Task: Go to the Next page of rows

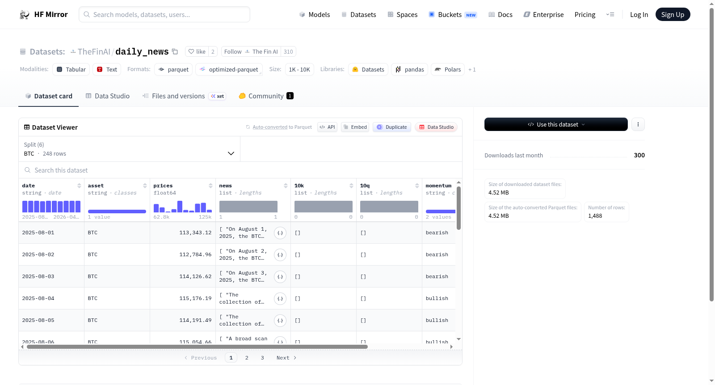Action: [286, 358]
